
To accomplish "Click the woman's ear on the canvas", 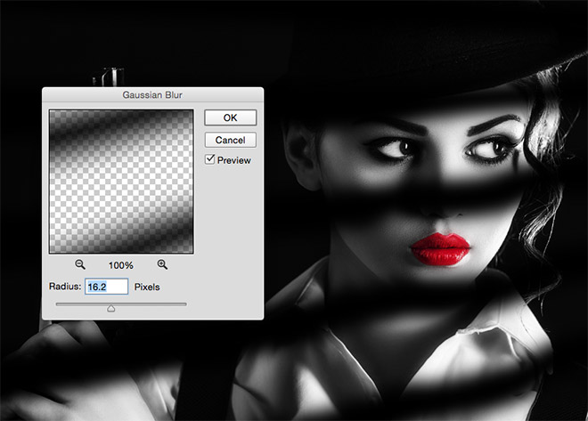I will pyautogui.click(x=300, y=156).
